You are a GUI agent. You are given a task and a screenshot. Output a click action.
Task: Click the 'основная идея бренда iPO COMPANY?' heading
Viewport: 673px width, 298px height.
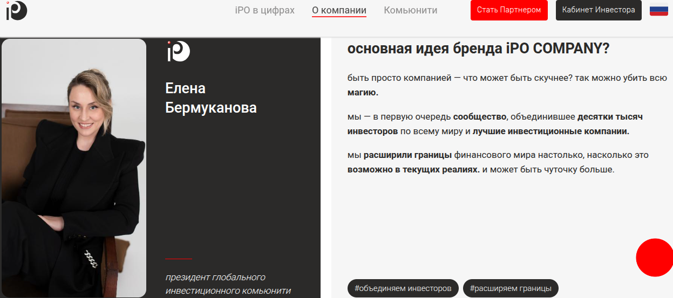pos(478,48)
